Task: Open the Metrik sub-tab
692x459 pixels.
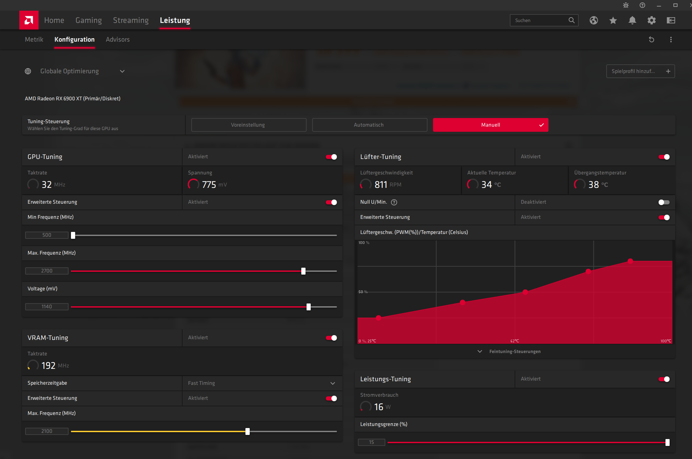Action: point(34,40)
